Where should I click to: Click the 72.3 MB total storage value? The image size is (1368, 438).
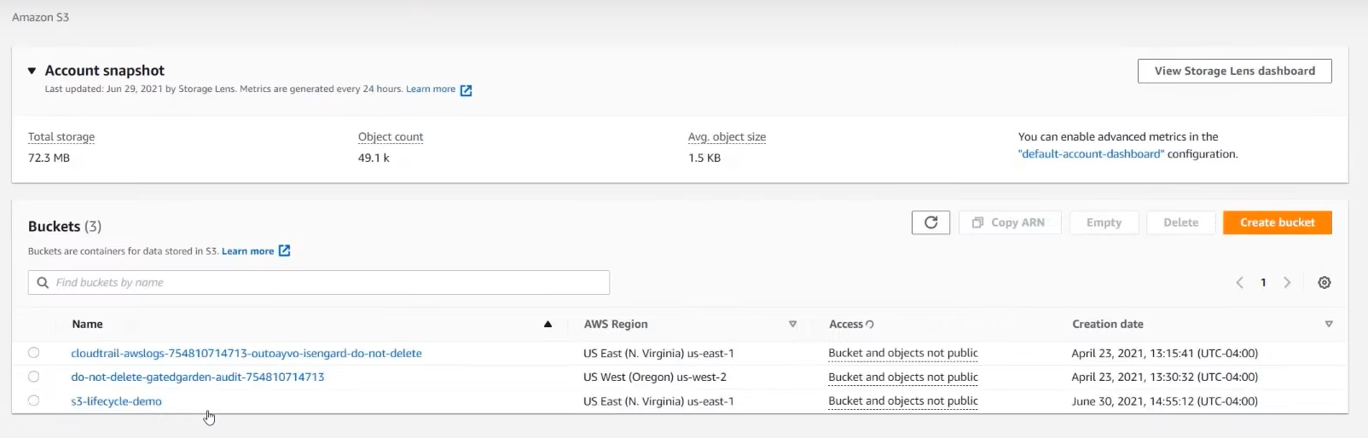click(49, 158)
